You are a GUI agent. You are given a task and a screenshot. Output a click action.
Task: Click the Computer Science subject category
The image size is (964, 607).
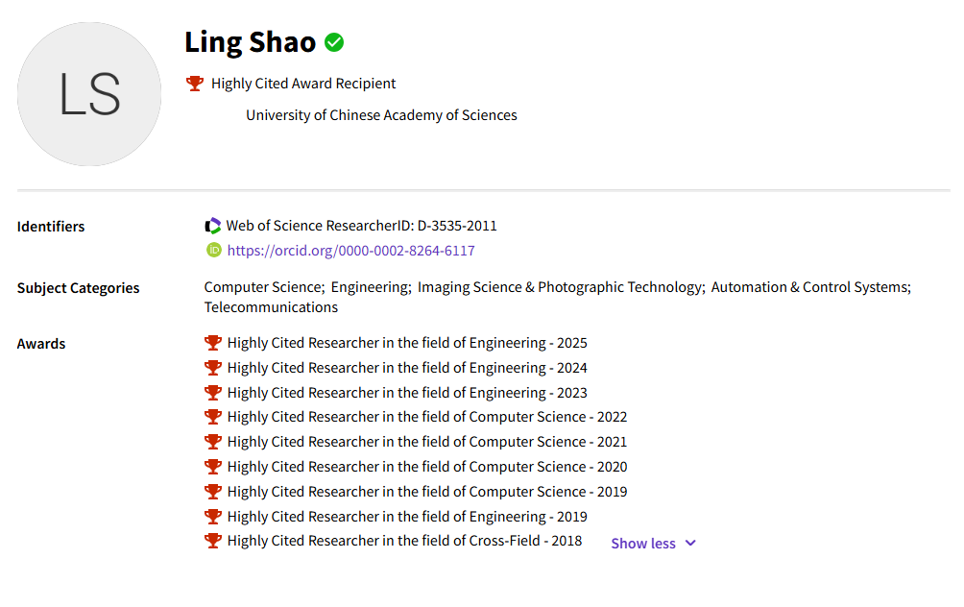click(x=262, y=287)
